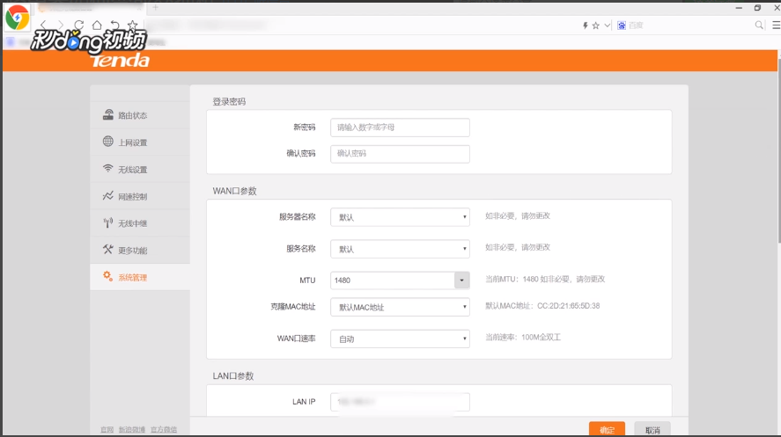781x437 pixels.
Task: Open 无线设置 Wi-Fi settings
Action: click(x=132, y=170)
